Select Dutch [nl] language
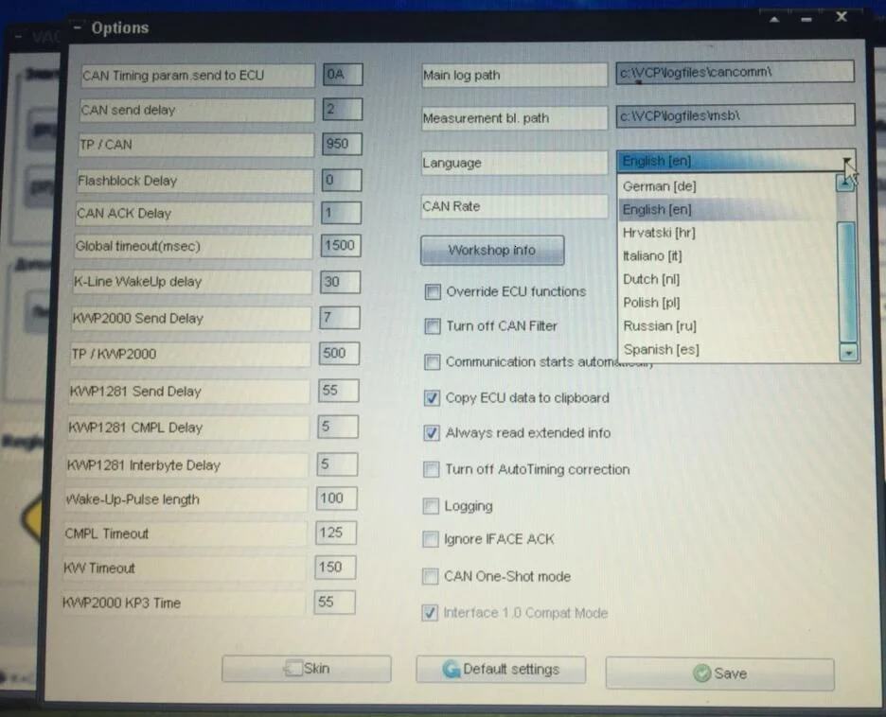886x717 pixels. (651, 279)
